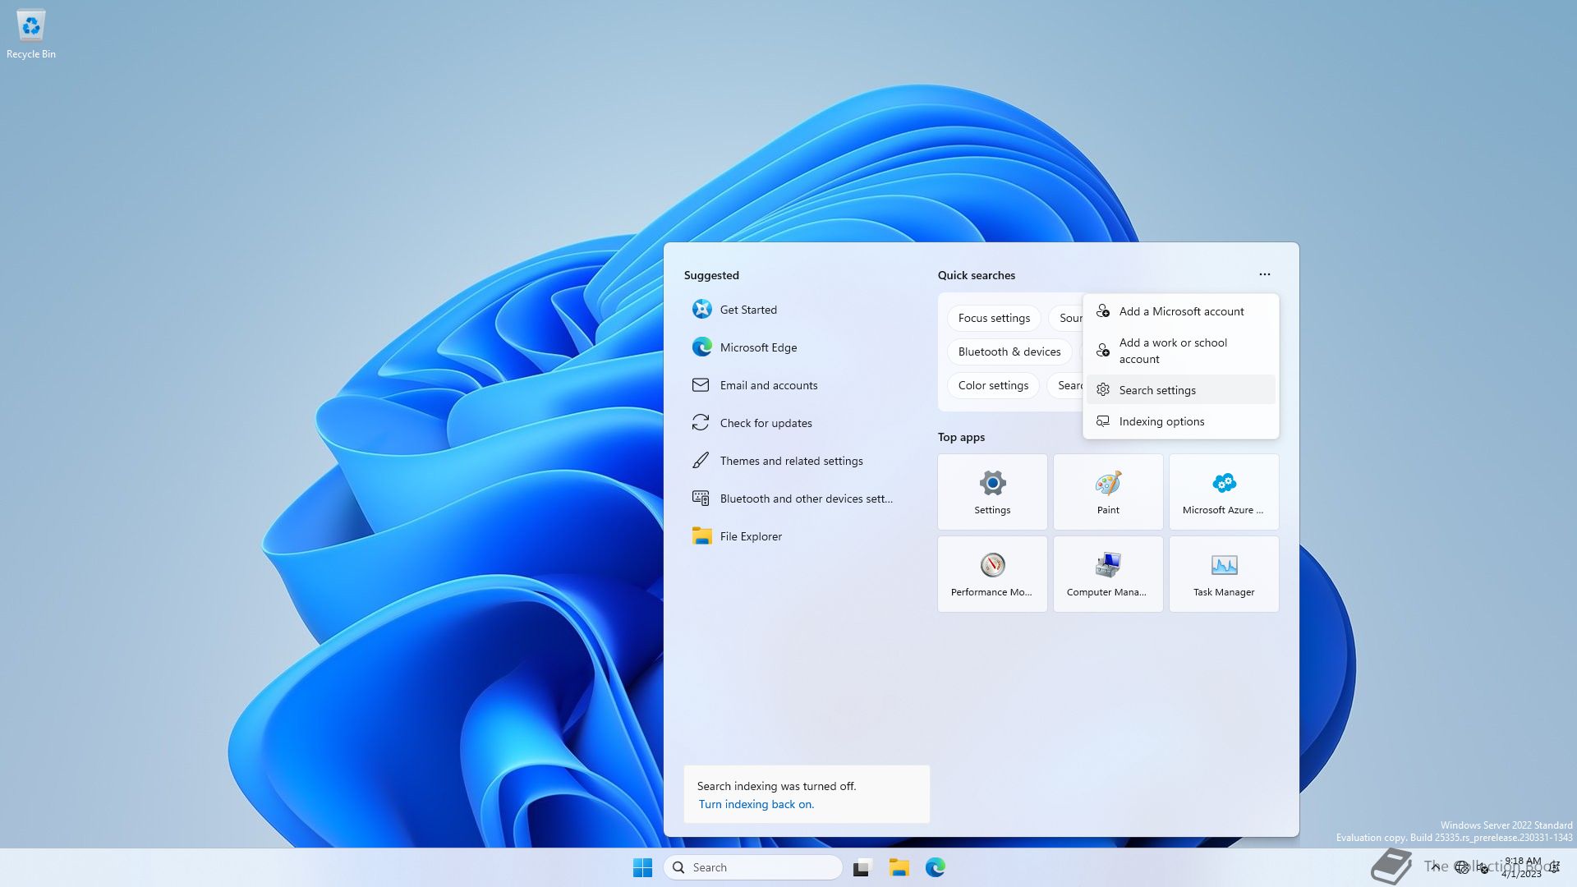Launch Task Manager tile
This screenshot has width=1577, height=887.
[x=1224, y=574]
